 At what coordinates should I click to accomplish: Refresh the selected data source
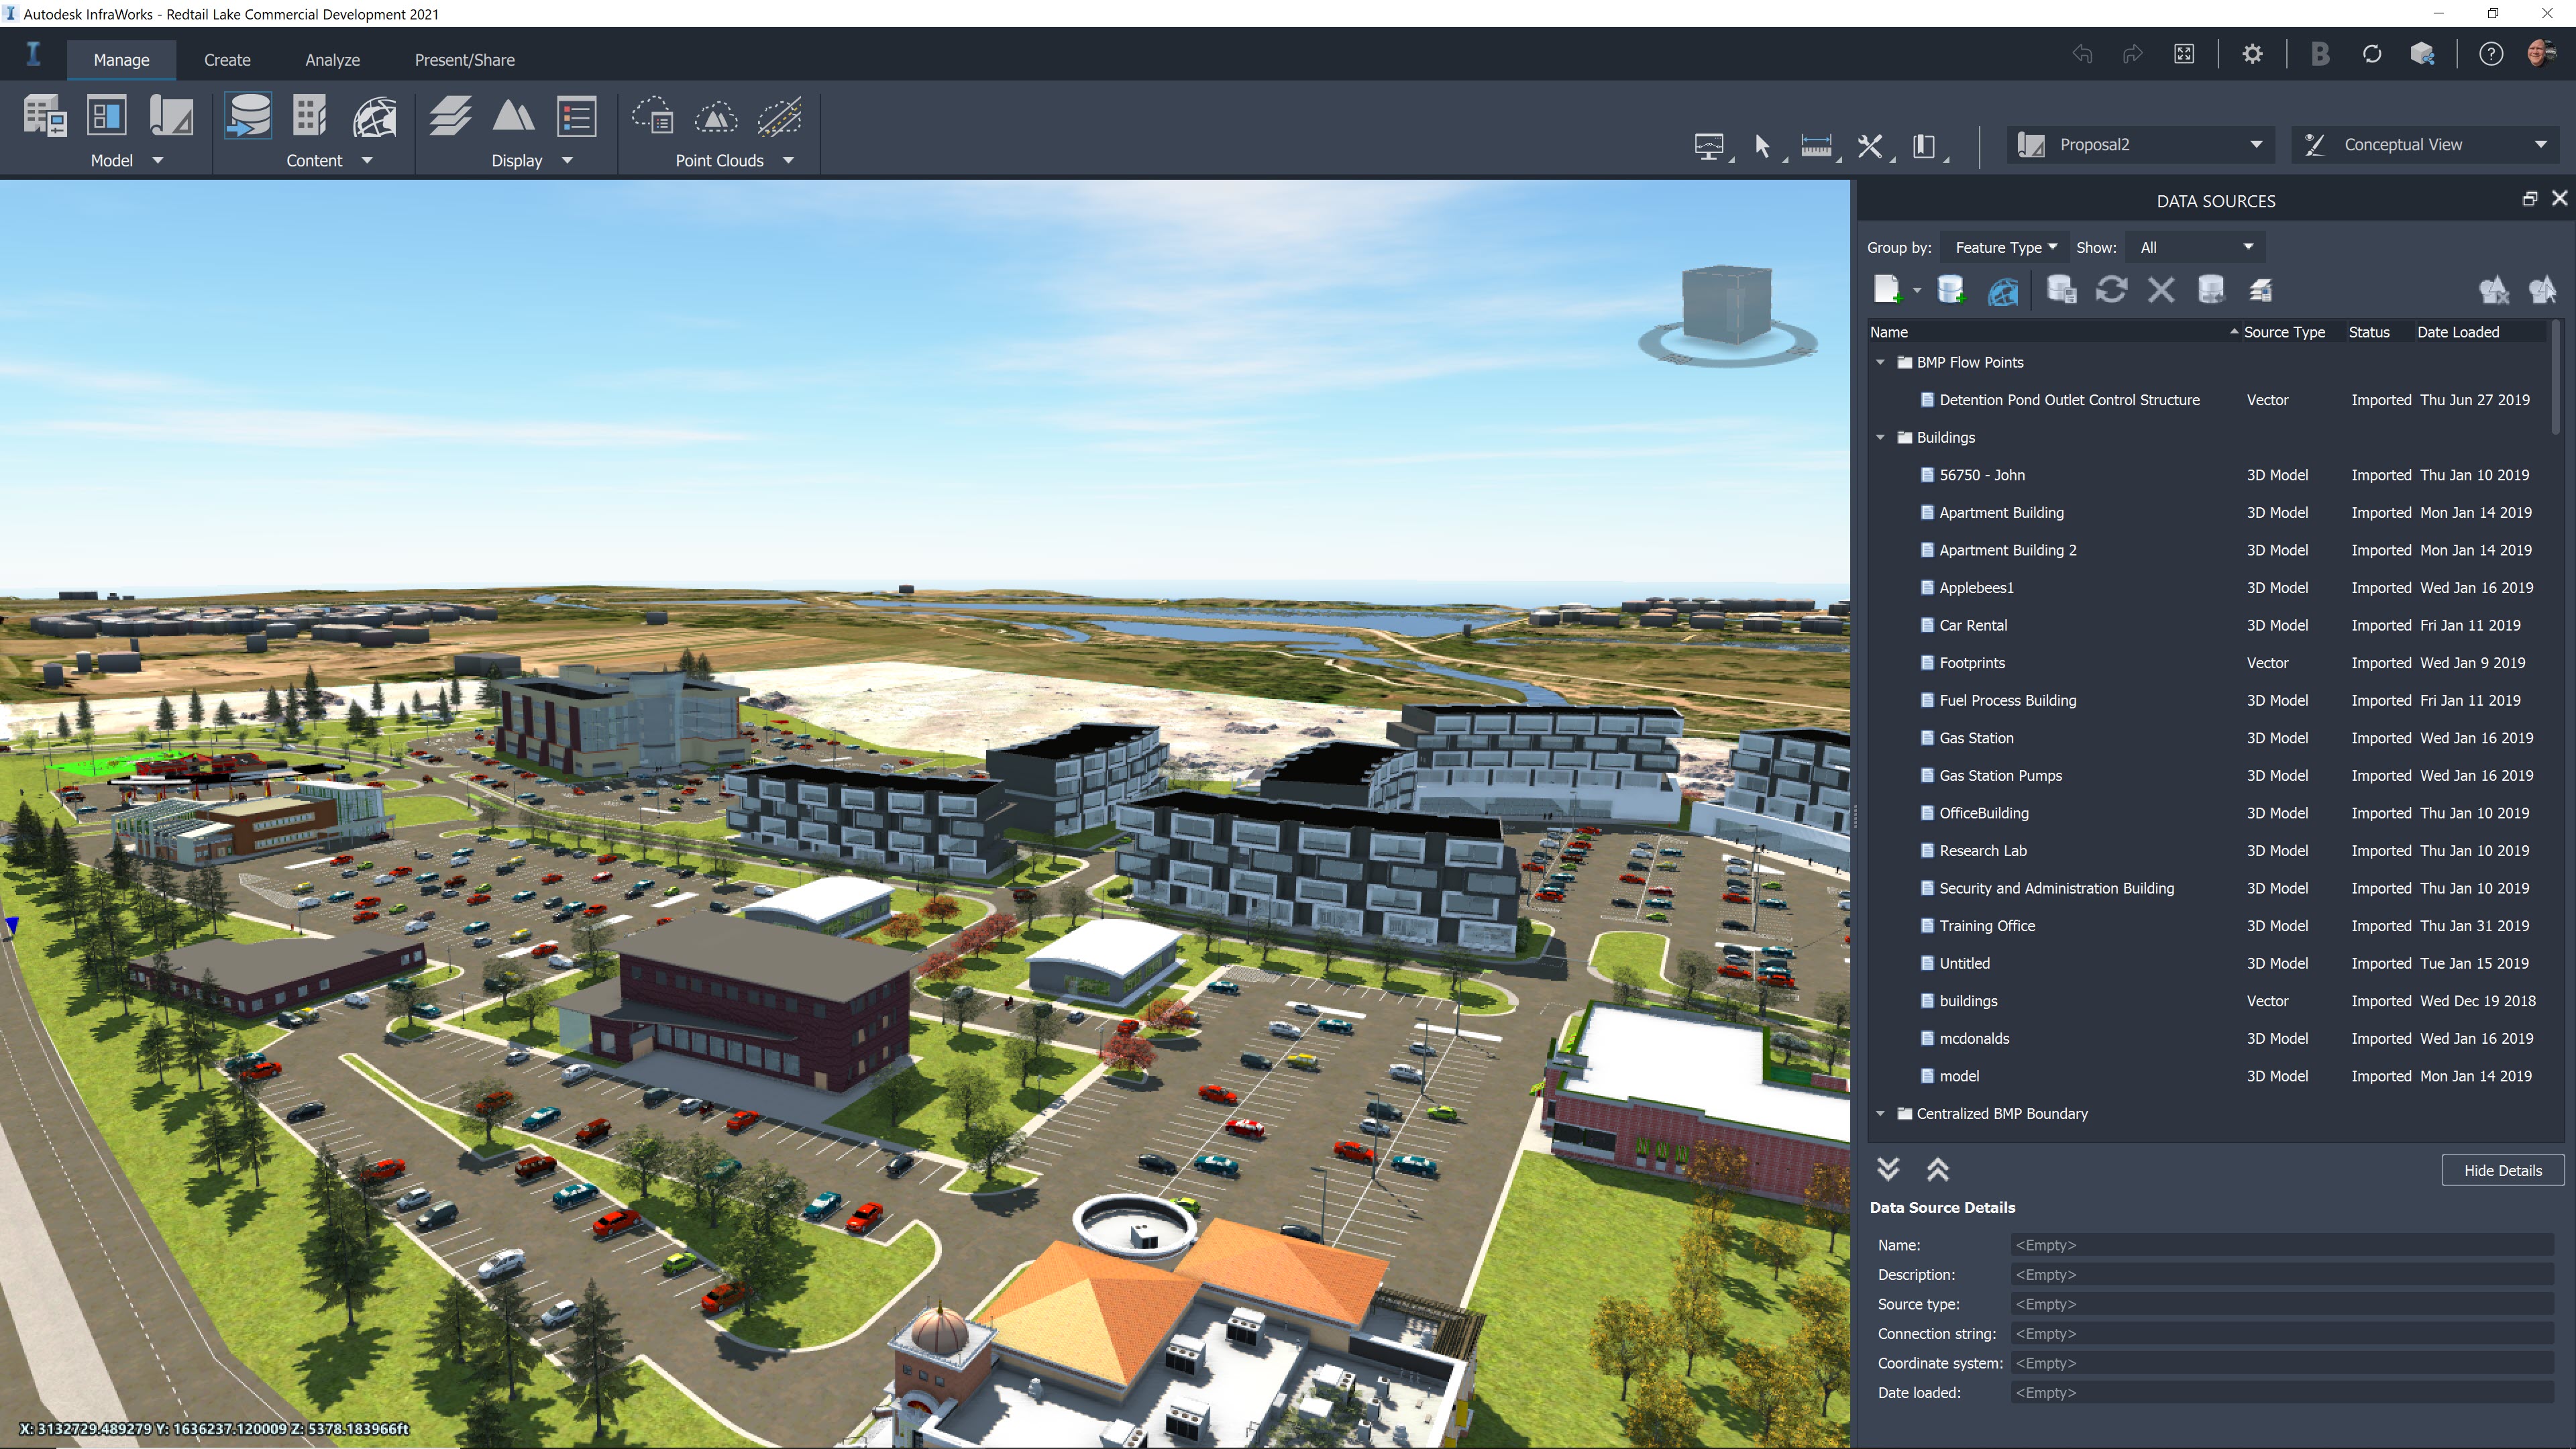(x=2112, y=290)
